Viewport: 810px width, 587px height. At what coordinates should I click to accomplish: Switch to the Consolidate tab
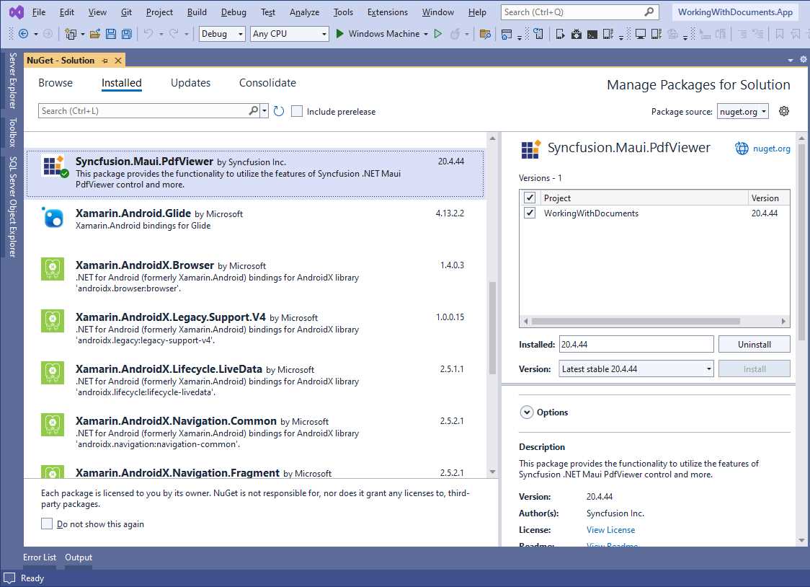[x=267, y=83]
